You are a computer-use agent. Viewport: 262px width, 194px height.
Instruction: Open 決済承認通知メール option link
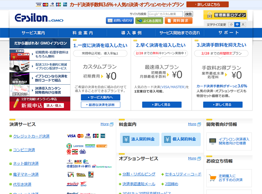click(x=139, y=184)
